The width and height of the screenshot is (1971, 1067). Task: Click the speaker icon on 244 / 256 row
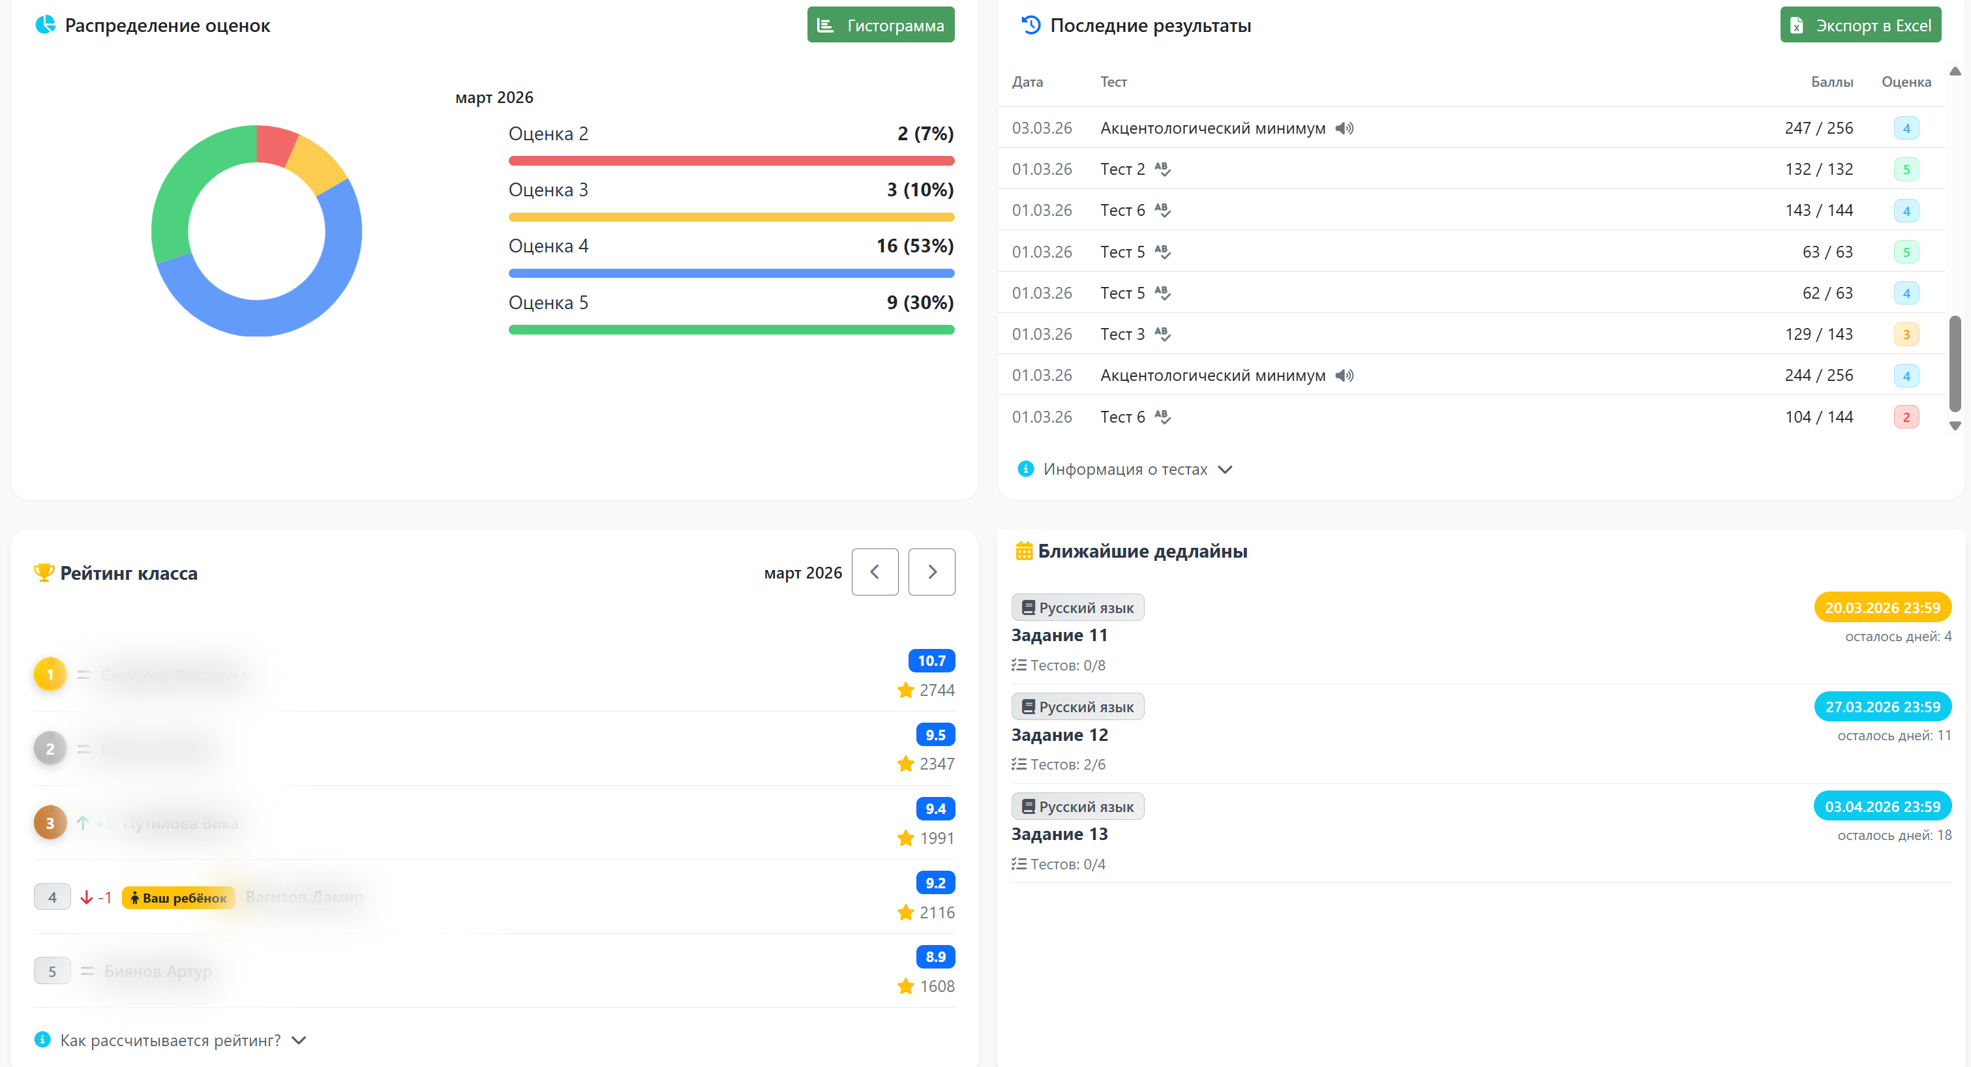1344,376
